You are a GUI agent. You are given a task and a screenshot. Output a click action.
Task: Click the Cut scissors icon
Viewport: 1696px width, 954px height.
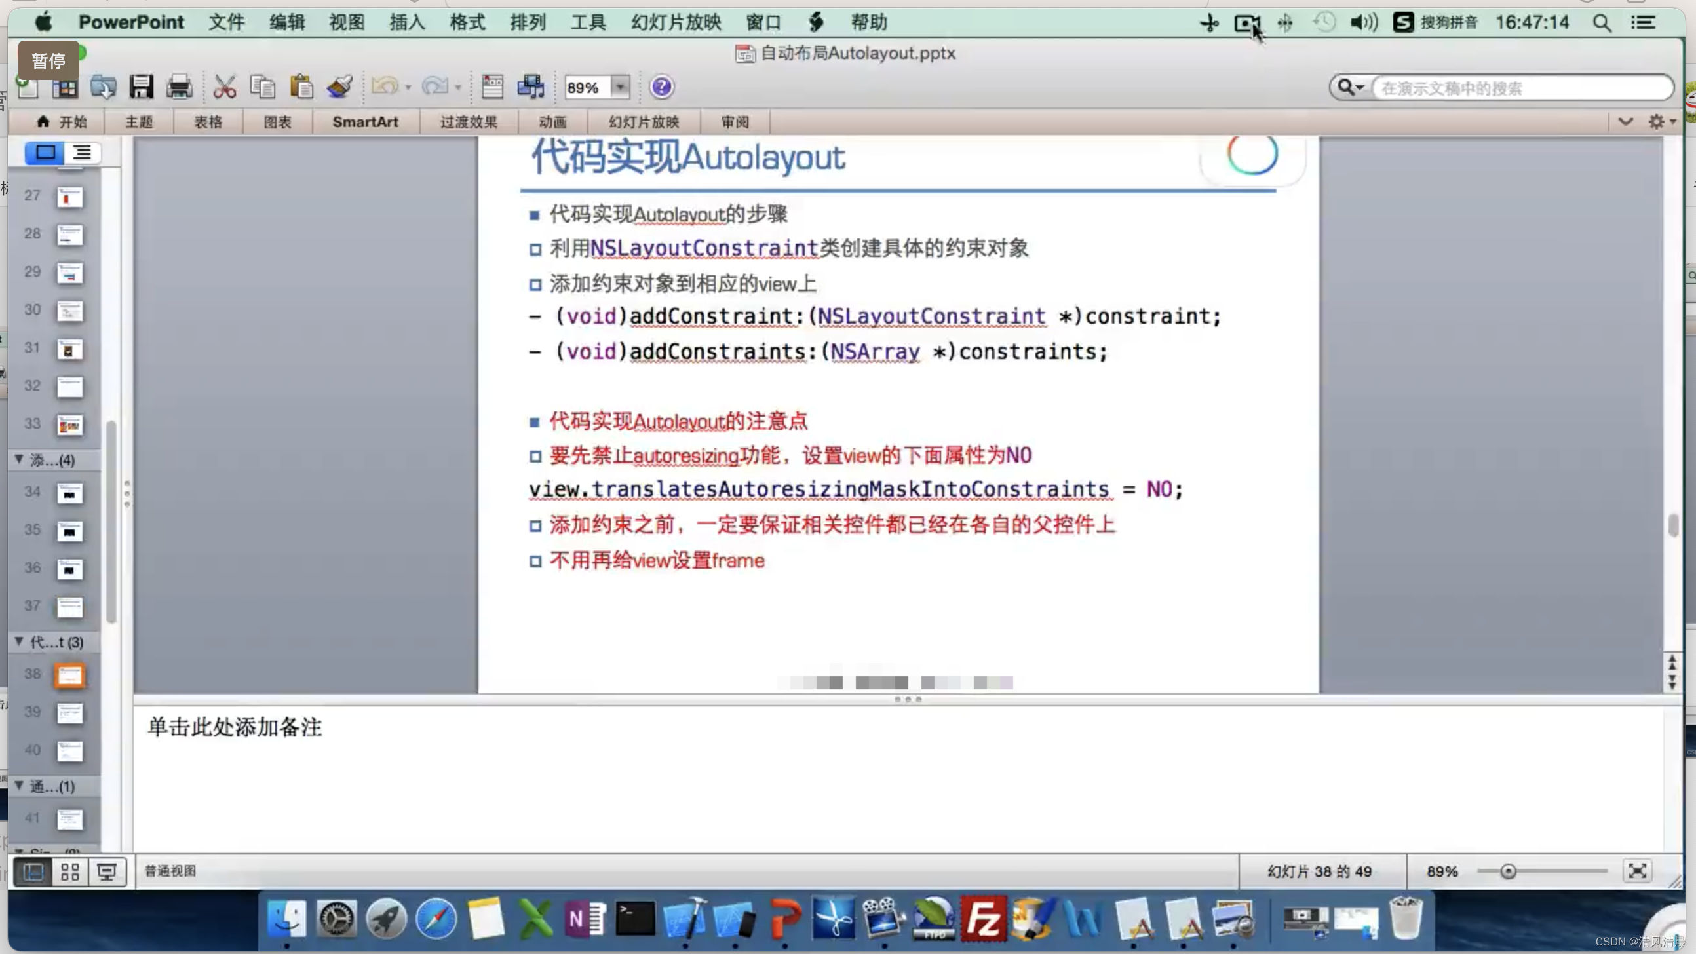click(x=225, y=87)
